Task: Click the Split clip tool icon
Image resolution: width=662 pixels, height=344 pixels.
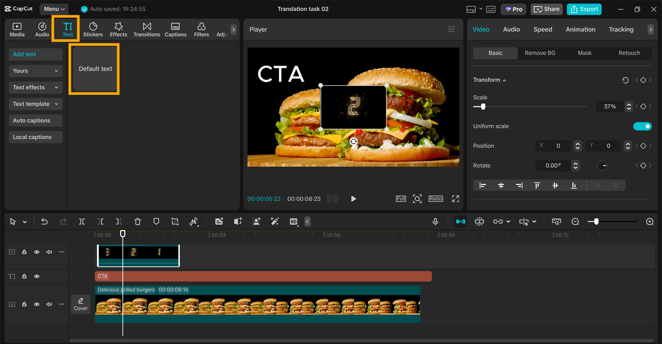Action: [x=82, y=222]
